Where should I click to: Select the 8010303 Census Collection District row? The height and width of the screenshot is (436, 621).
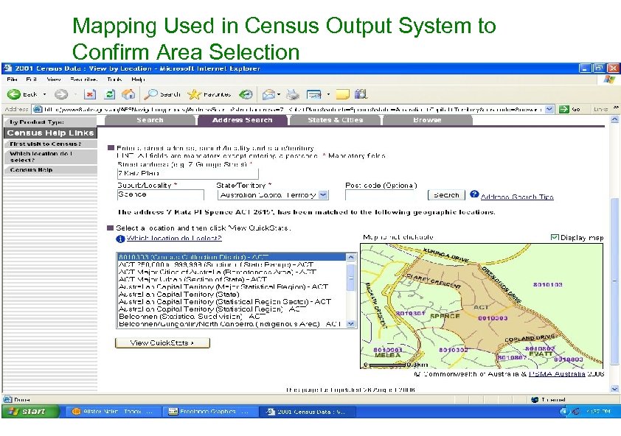click(232, 257)
